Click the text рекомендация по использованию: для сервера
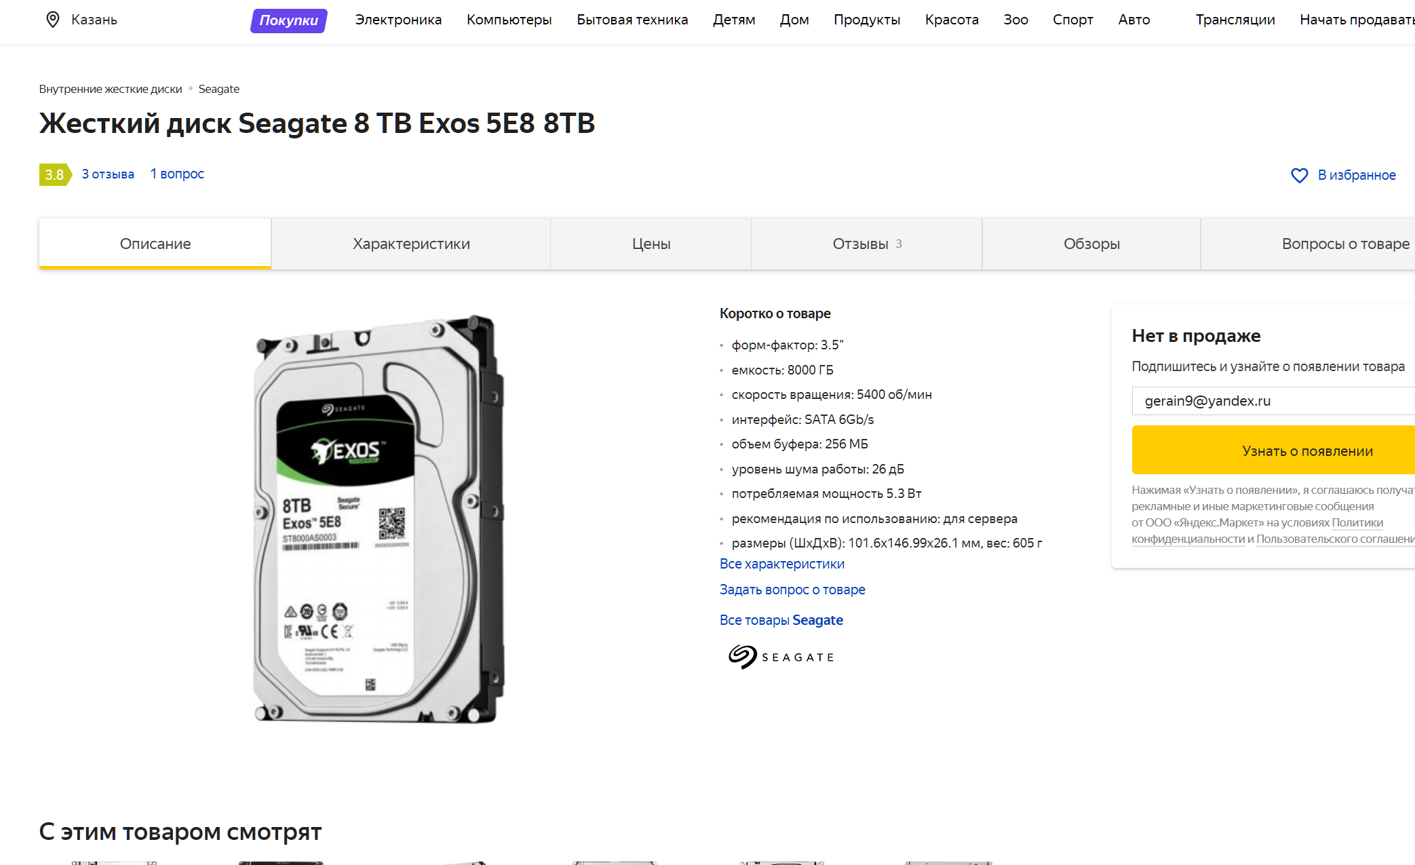The height and width of the screenshot is (865, 1415). pos(874,518)
